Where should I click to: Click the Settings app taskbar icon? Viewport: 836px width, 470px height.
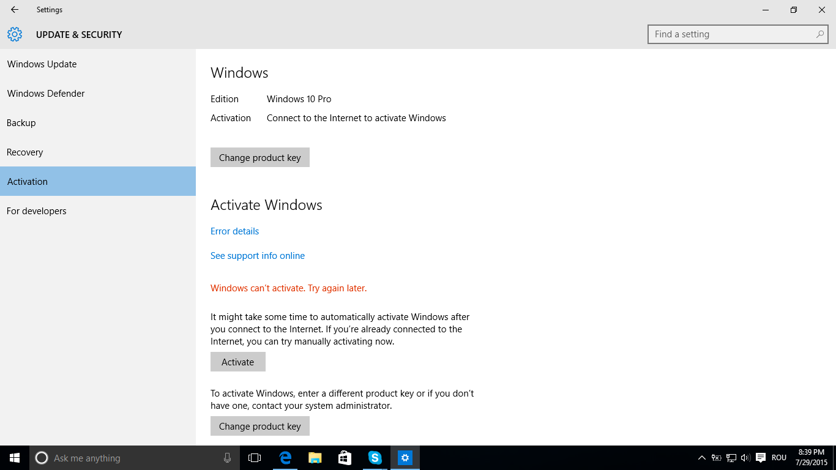pyautogui.click(x=405, y=458)
